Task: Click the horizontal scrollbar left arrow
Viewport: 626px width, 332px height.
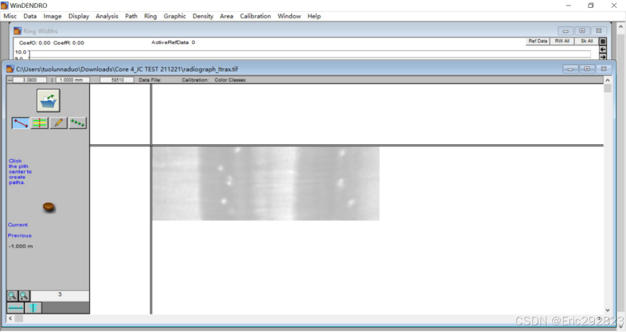Action: (11, 318)
